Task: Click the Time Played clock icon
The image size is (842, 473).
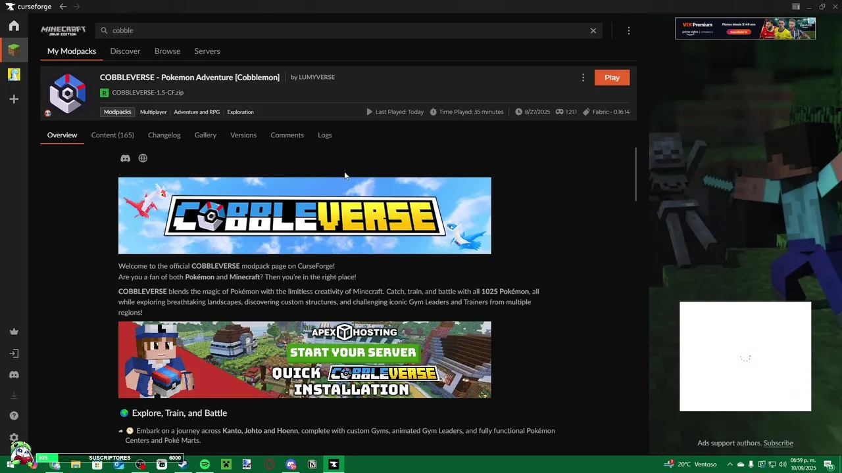Action: (433, 112)
